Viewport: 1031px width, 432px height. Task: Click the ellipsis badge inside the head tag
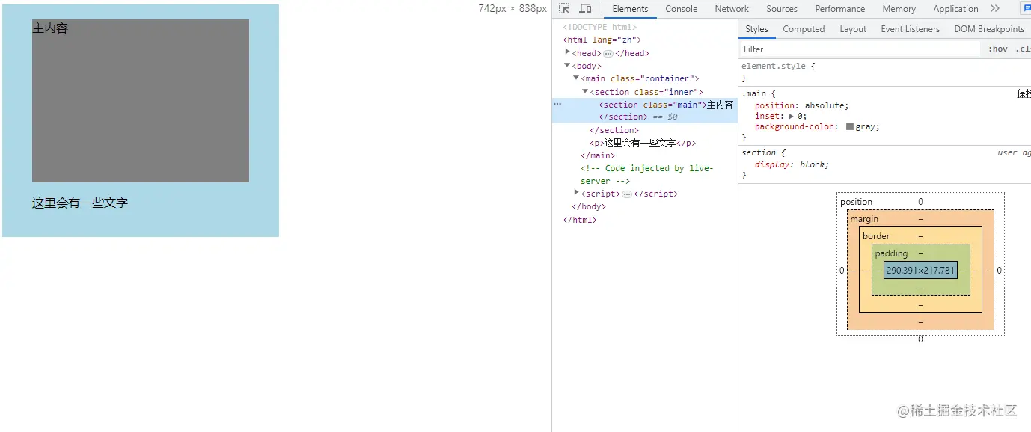tap(608, 54)
